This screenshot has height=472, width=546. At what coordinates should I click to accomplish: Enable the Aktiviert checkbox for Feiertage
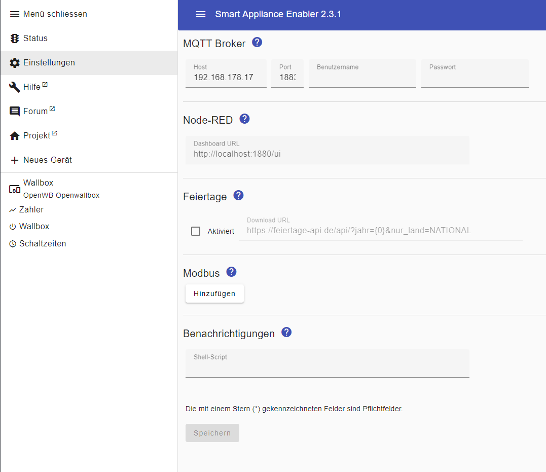click(x=196, y=231)
